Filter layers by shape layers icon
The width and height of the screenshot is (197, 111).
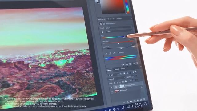click(x=130, y=72)
